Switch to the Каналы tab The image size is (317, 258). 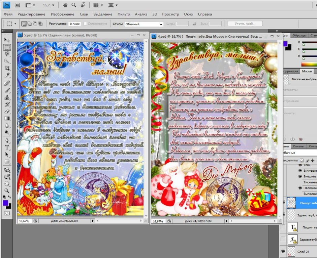coord(298,146)
